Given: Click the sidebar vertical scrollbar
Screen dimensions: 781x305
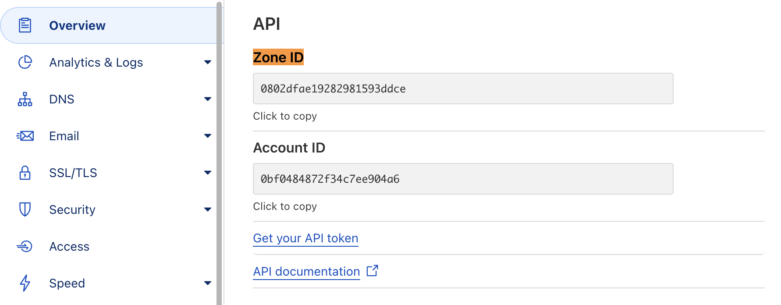Looking at the screenshot, I should tap(219, 152).
